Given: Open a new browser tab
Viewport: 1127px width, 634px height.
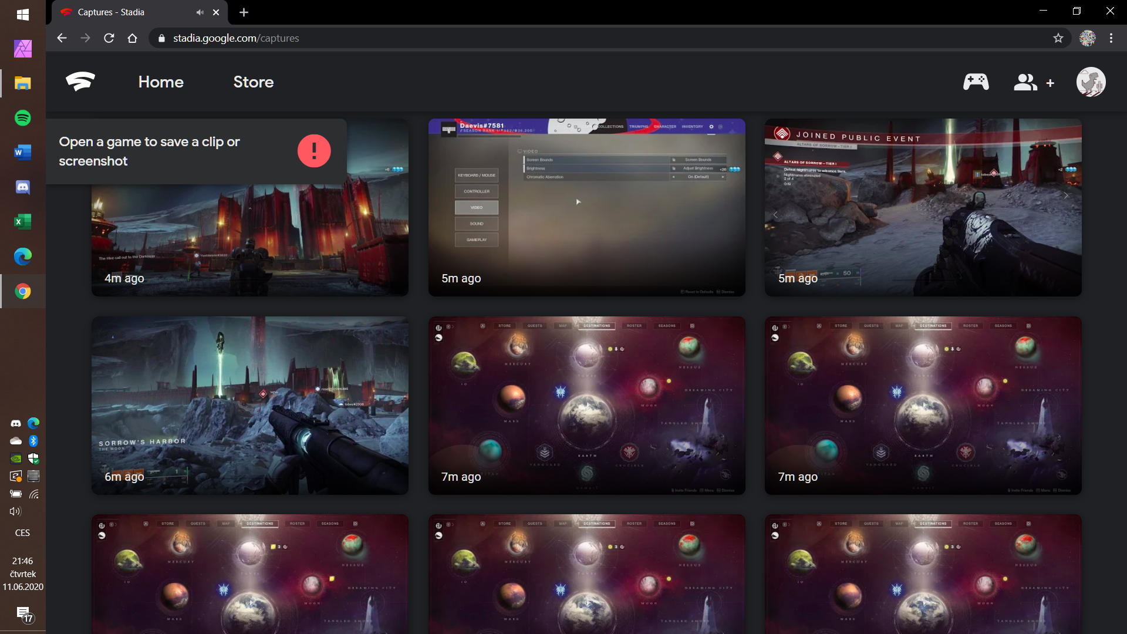Looking at the screenshot, I should coord(244,12).
